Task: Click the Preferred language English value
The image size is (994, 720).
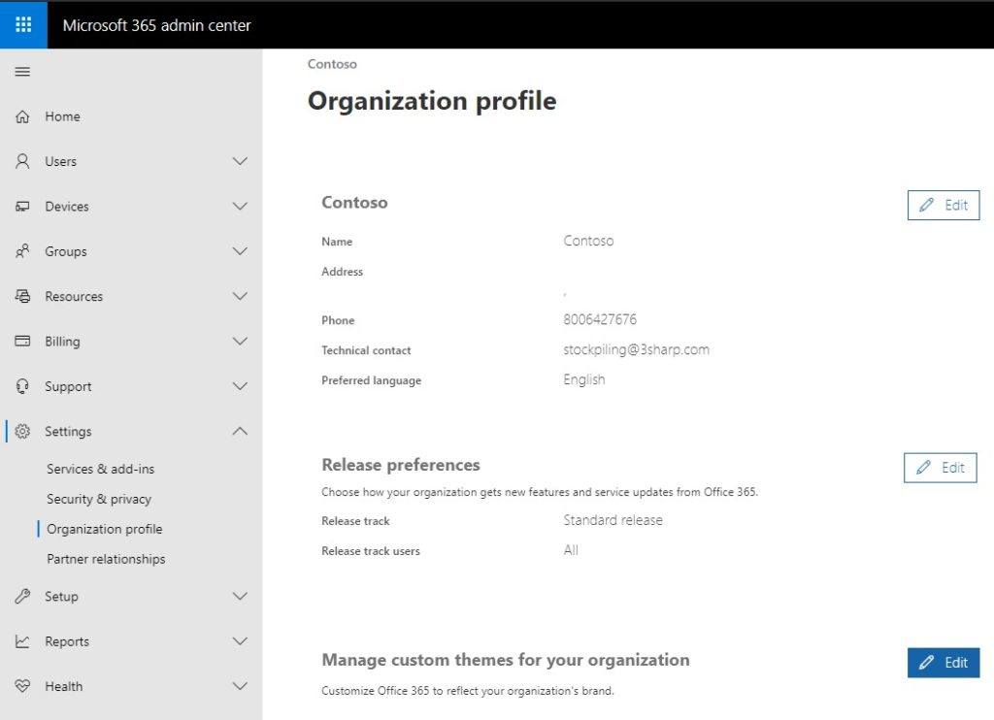Action: coord(583,379)
